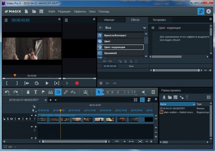Select the Хромакей effect

pos(111,53)
